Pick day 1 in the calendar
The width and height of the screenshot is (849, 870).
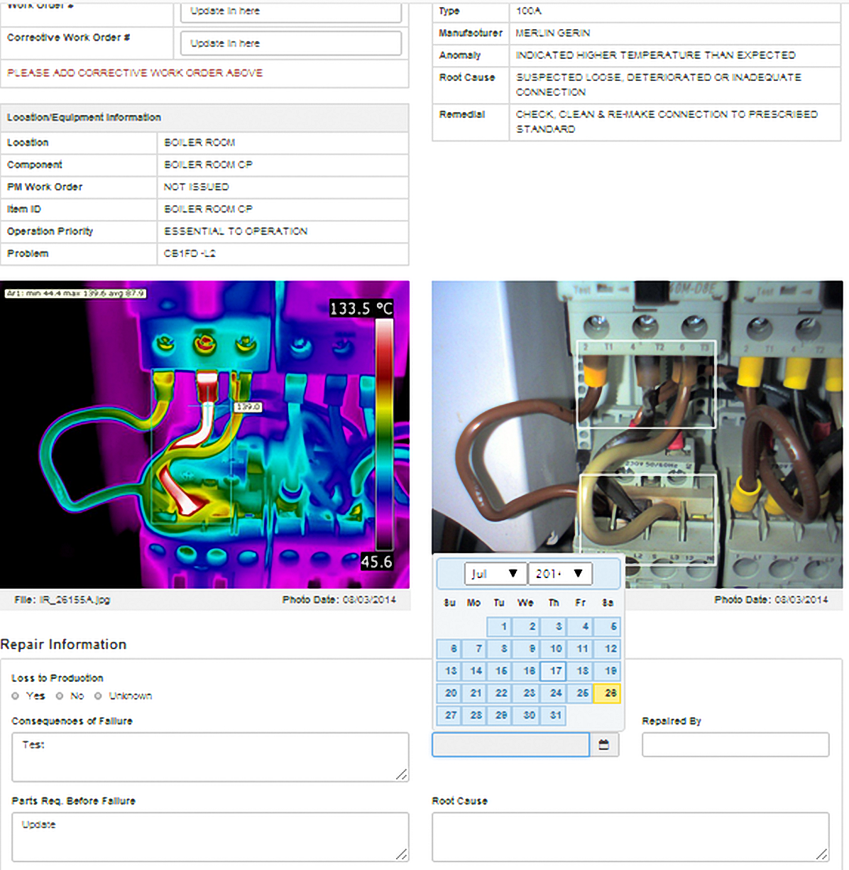[499, 626]
